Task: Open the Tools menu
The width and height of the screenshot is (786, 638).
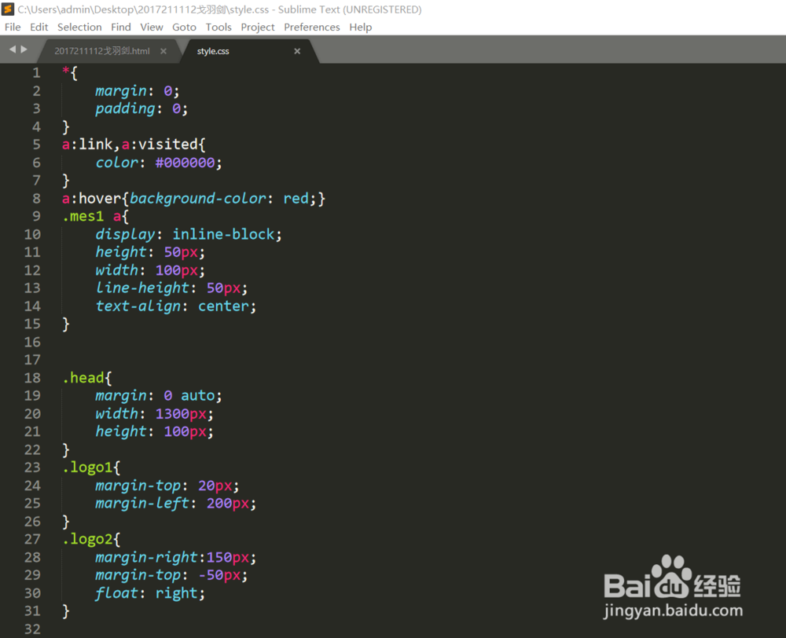Action: point(219,27)
